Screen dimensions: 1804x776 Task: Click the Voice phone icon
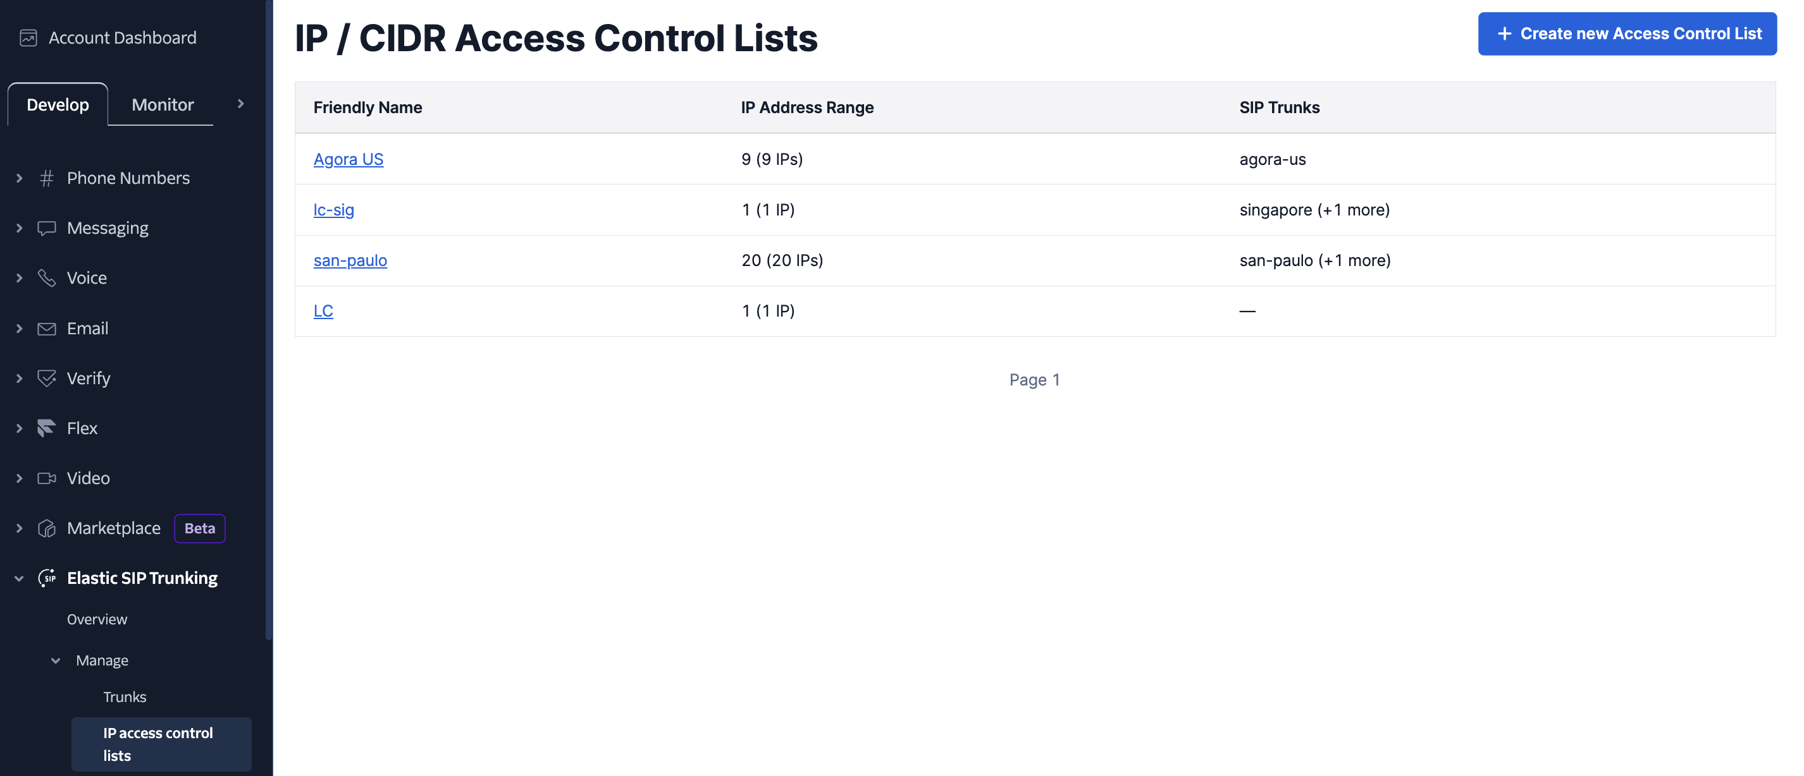tap(46, 278)
